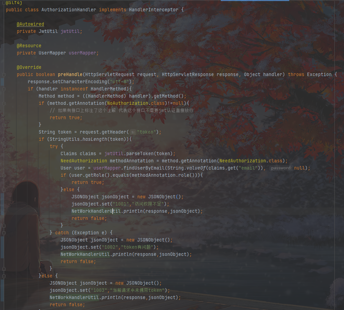344x310 pixels.
Task: Click the valueOf static call
Action: (x=196, y=168)
